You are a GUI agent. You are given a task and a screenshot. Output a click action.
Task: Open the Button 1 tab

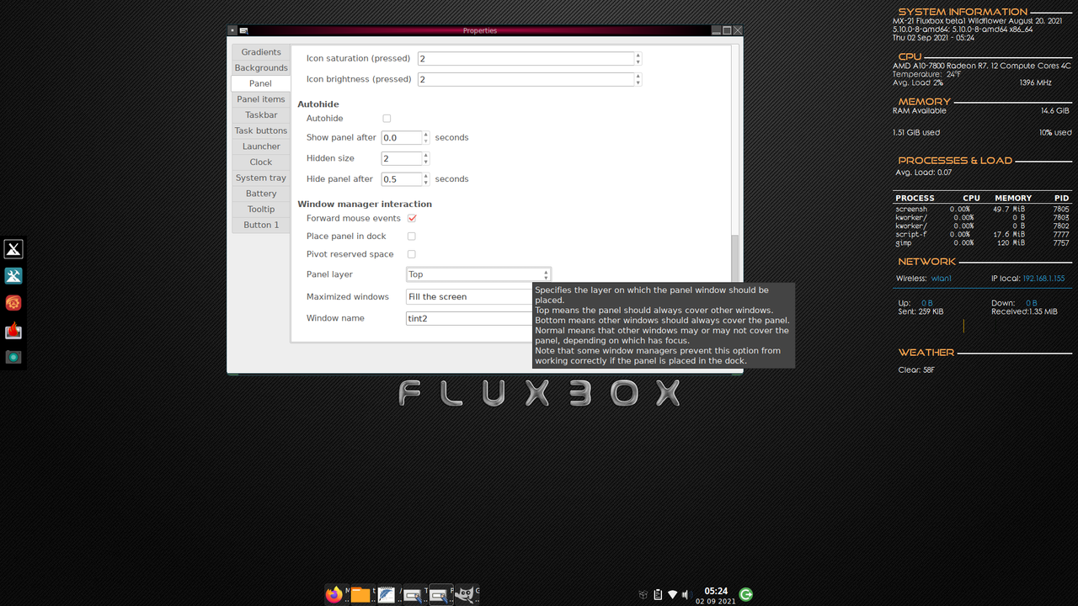261,225
